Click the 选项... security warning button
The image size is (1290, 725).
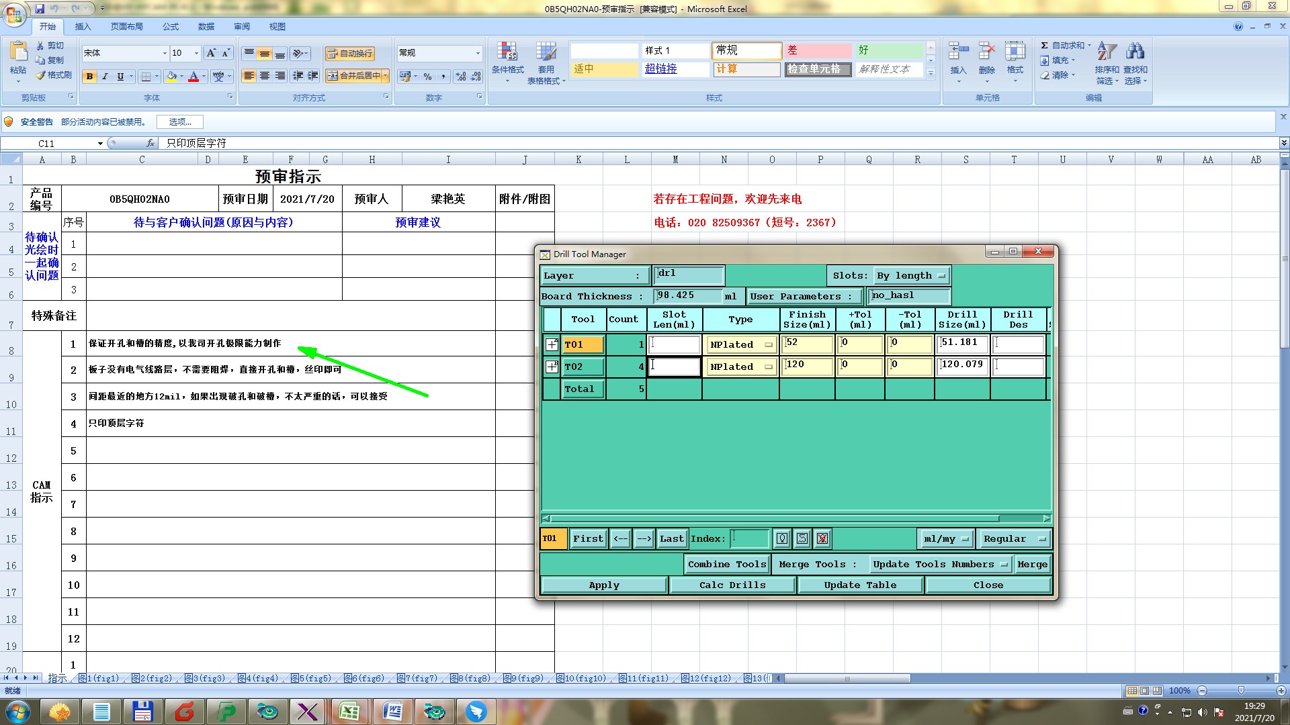(x=180, y=122)
